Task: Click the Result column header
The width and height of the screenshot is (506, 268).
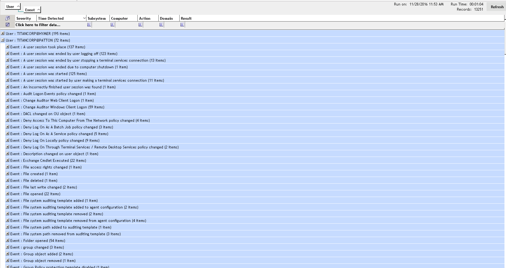Action: pos(186,19)
